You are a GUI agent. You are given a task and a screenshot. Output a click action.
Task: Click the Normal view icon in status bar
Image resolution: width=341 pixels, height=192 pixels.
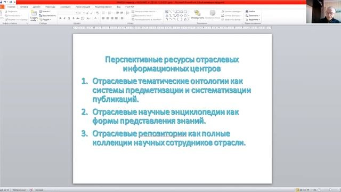(x=297, y=190)
